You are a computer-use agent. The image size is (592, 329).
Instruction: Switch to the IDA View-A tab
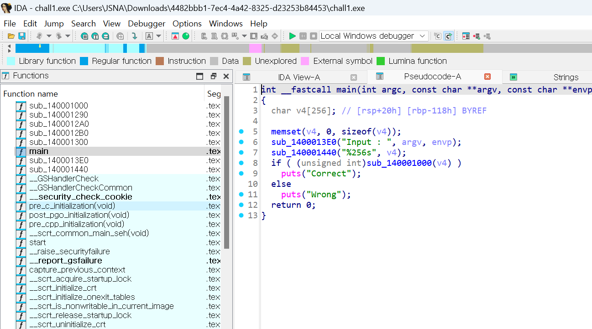coord(299,77)
